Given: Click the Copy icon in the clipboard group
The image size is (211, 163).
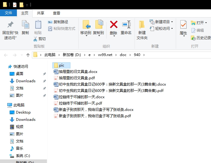Looking at the screenshot, I should (x=25, y=24).
